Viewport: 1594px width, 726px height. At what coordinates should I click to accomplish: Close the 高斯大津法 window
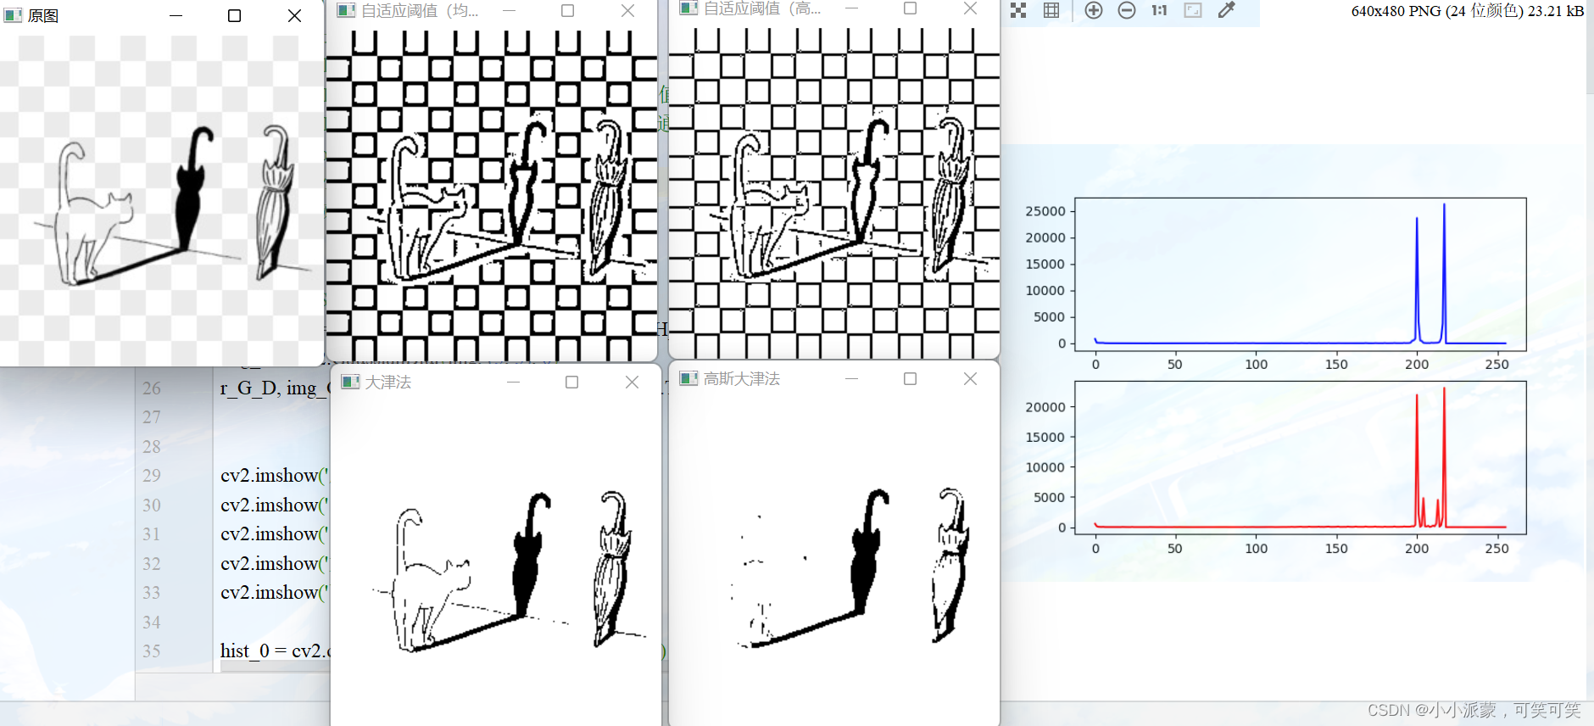click(970, 378)
